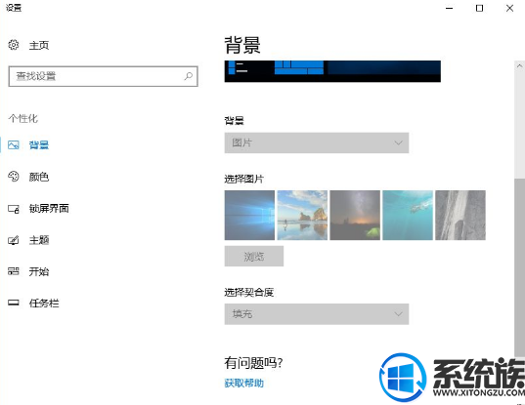525x405 pixels.
Task: Expand the 选择契合度 dropdown showing 填充
Action: pyautogui.click(x=317, y=314)
